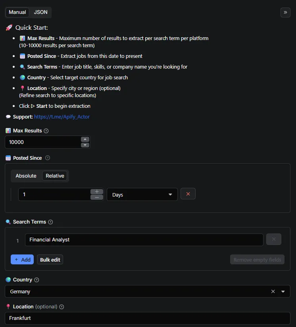Open the Max Results help tooltip

pyautogui.click(x=46, y=130)
